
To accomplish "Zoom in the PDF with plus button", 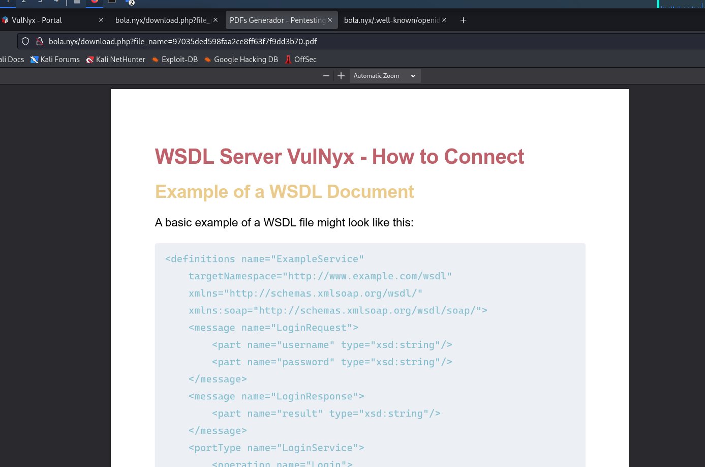I will tap(341, 76).
